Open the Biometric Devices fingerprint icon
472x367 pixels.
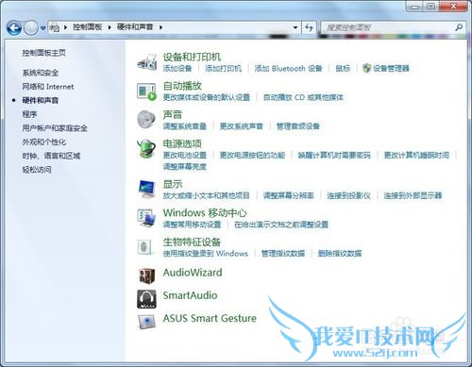145,247
